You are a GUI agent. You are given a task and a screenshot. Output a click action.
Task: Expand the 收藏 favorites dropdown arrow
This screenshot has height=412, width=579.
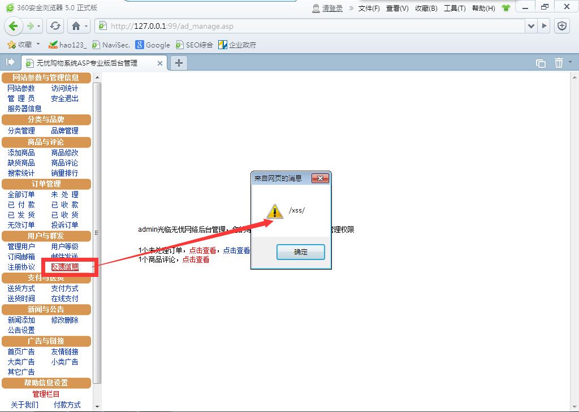pos(38,44)
